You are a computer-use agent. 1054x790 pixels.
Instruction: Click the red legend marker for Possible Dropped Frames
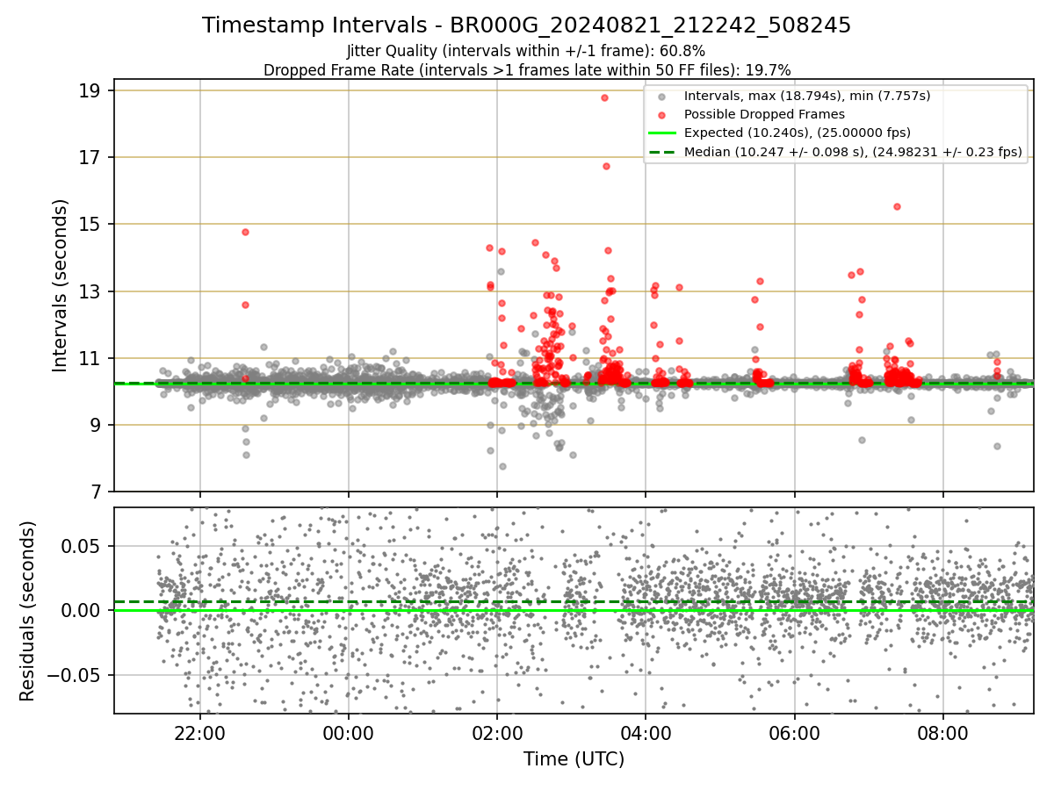point(662,114)
